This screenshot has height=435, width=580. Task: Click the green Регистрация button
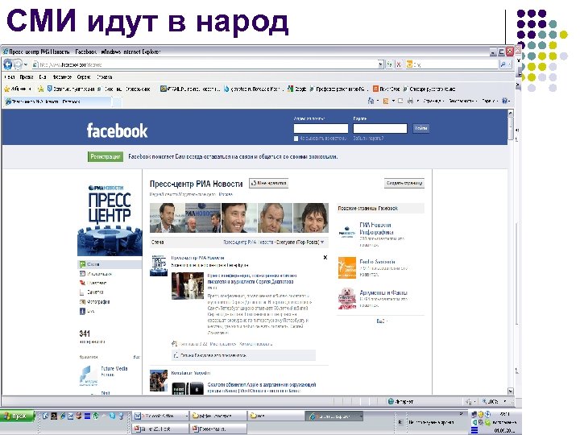coord(106,157)
